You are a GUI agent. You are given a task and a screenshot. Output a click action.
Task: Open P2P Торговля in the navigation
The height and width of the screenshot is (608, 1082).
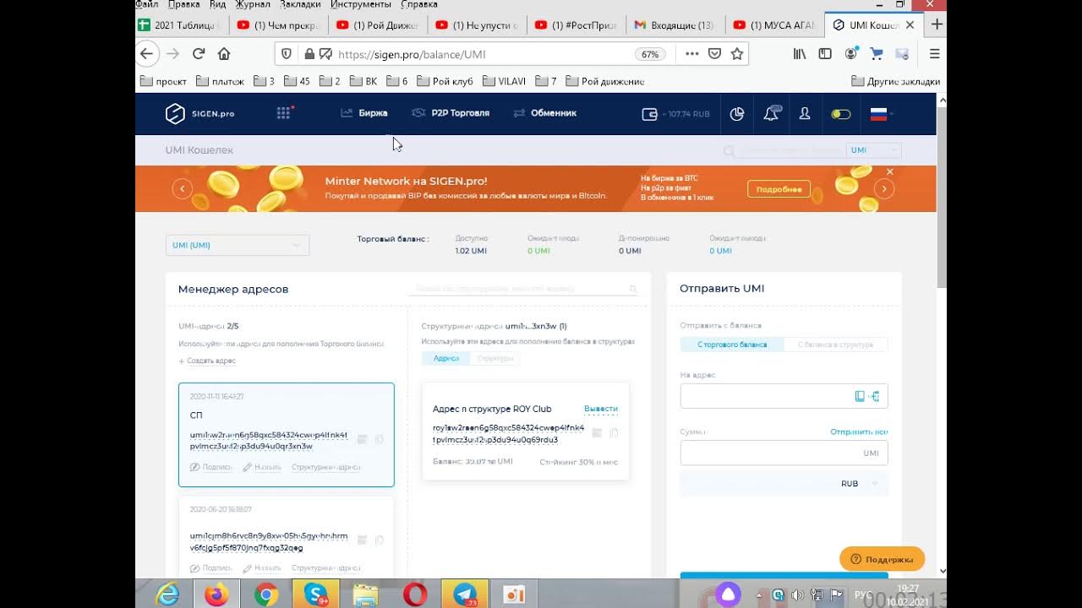click(x=451, y=113)
